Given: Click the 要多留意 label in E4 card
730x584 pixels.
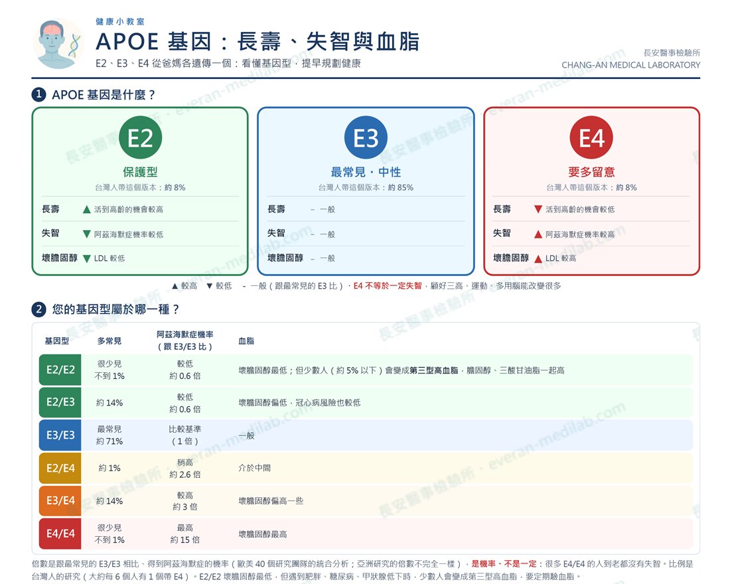Looking at the screenshot, I should (x=591, y=173).
